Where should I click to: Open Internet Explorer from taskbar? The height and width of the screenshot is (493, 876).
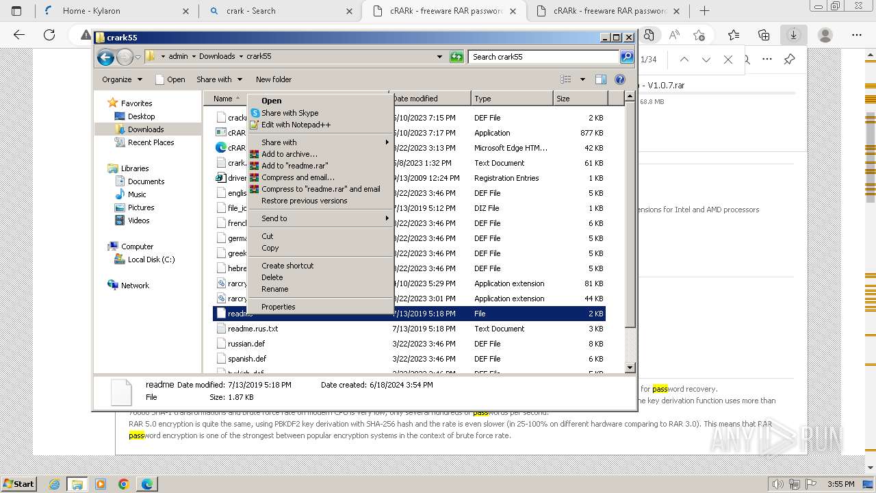[55, 484]
